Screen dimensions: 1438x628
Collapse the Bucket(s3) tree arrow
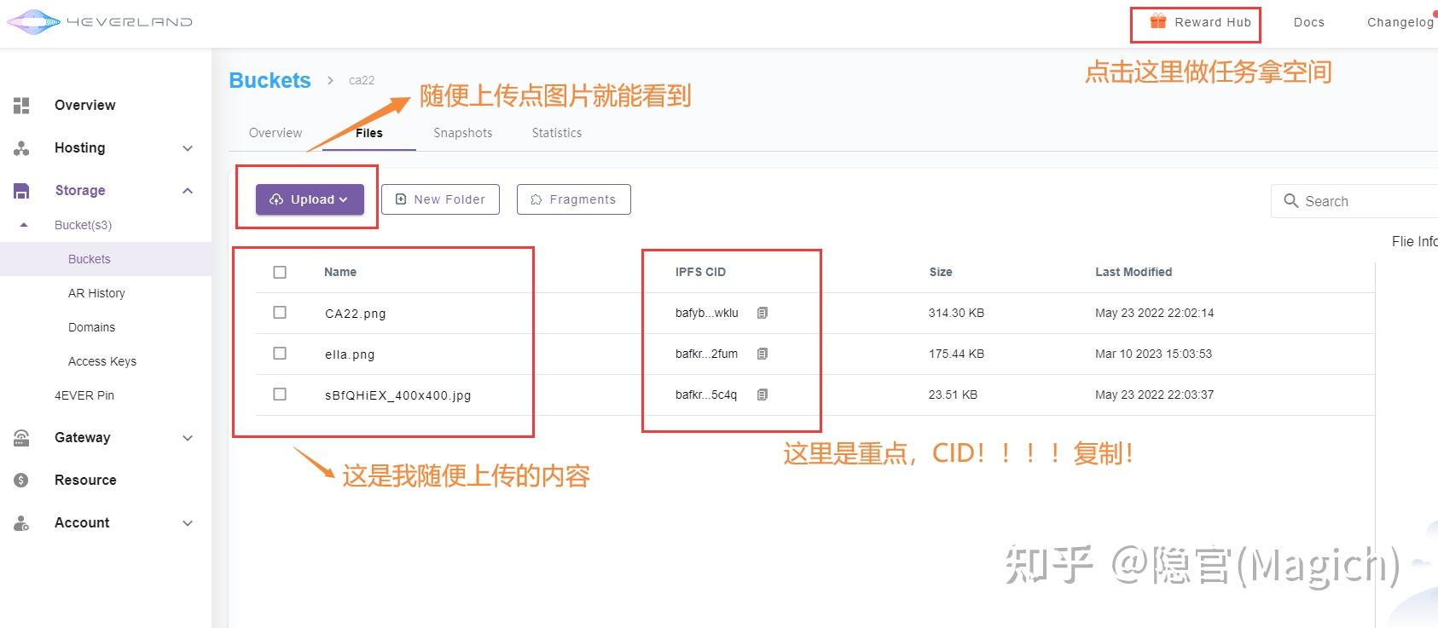(24, 225)
